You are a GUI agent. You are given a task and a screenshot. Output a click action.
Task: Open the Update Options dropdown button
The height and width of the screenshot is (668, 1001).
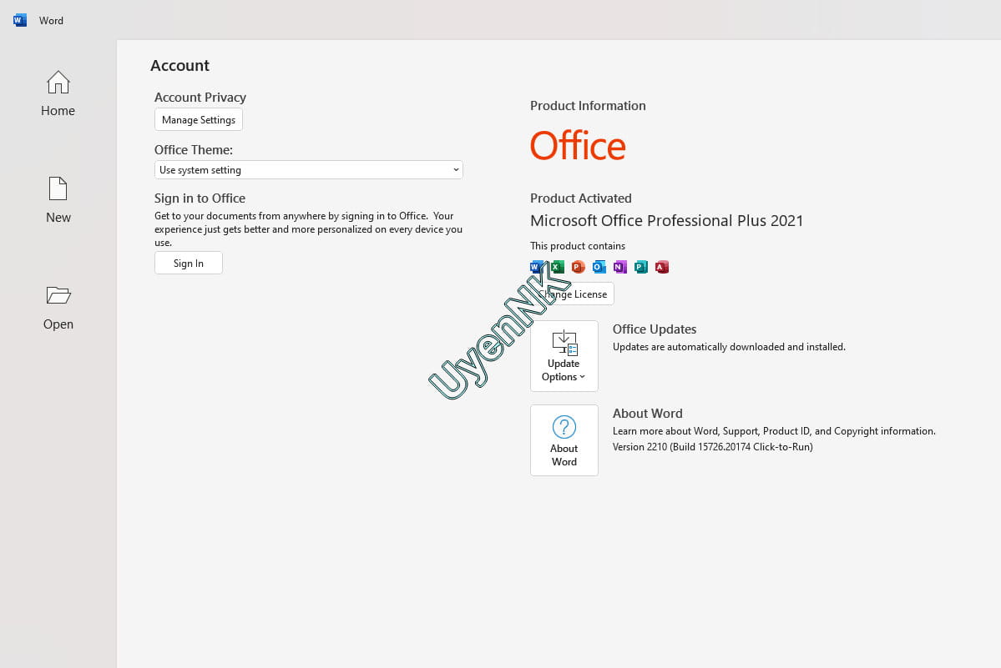(564, 355)
